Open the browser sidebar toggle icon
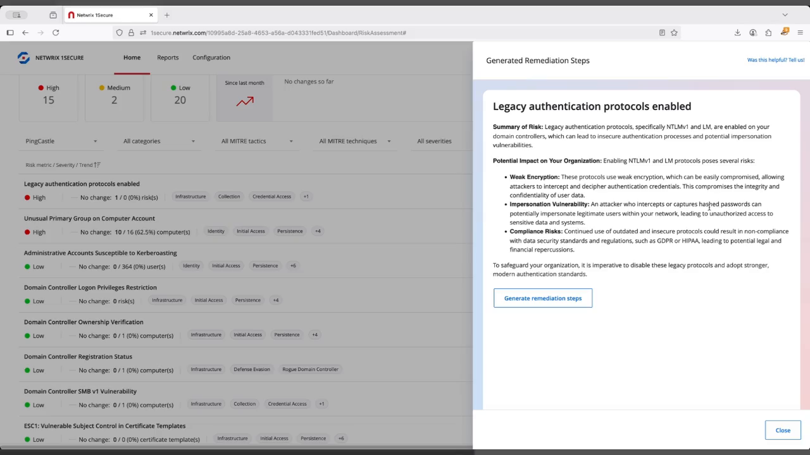810x455 pixels. 10,33
